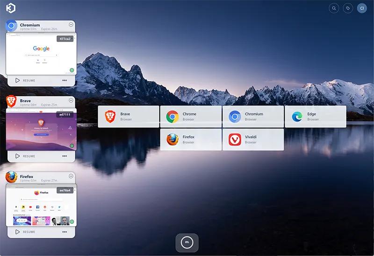Resume the Chromium session

(x=25, y=80)
